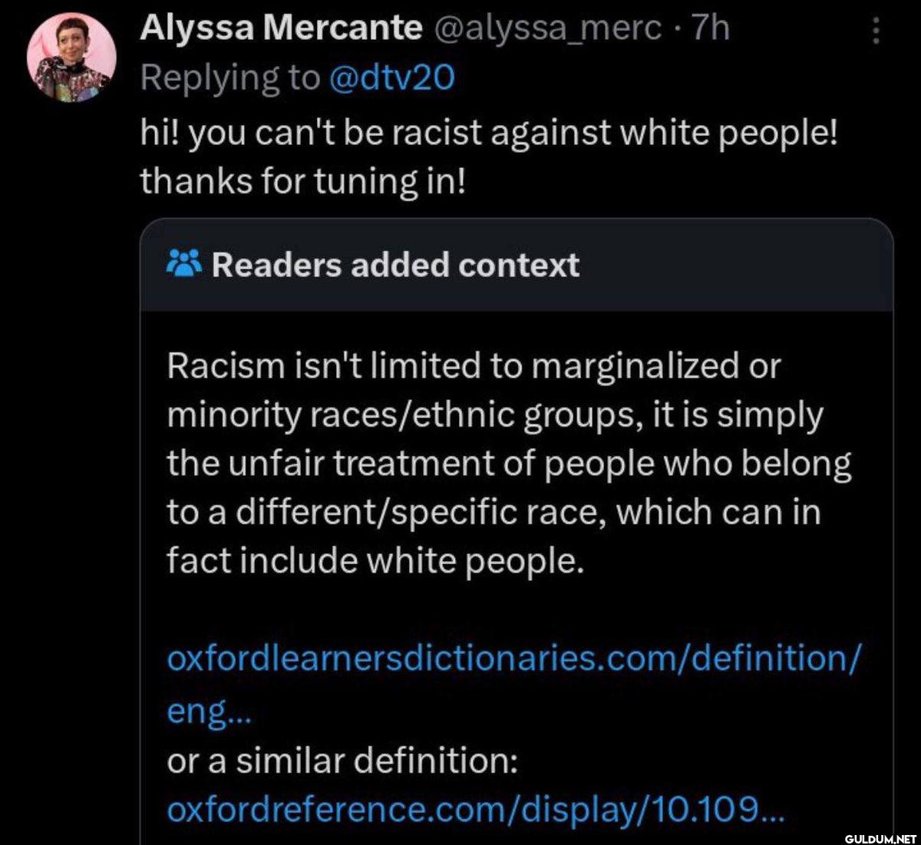This screenshot has height=845, width=921.
Task: Click the Alyssa Mercante display name
Action: click(x=281, y=28)
